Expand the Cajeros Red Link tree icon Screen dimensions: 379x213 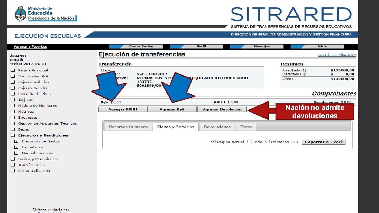click(13, 82)
